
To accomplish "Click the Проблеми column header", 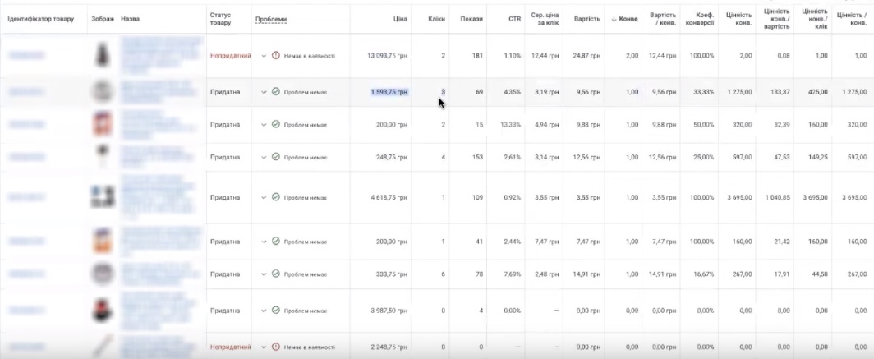I will coord(271,19).
